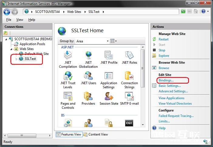The height and width of the screenshot is (147, 213).
Task: Click the View Virtual Directories link
Action: click(x=175, y=103)
